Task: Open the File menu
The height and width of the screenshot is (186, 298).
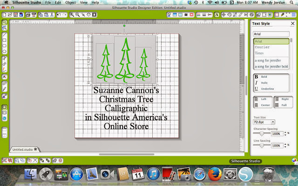Action: [48, 2]
